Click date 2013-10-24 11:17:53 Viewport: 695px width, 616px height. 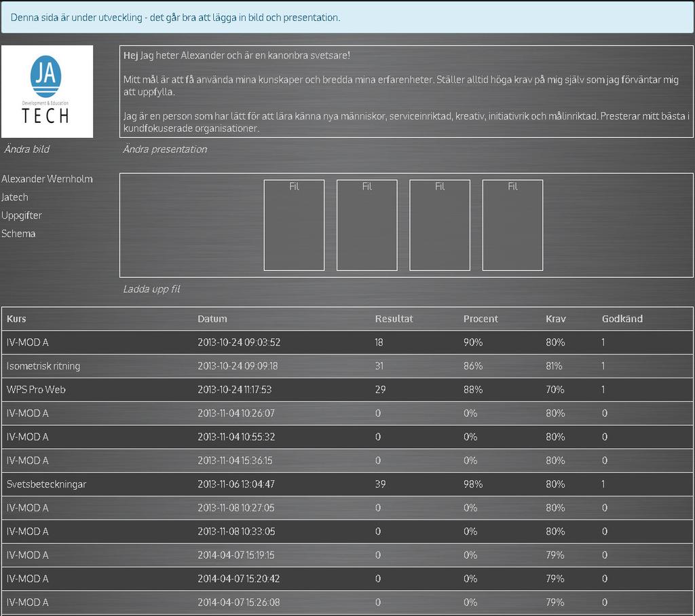[234, 389]
